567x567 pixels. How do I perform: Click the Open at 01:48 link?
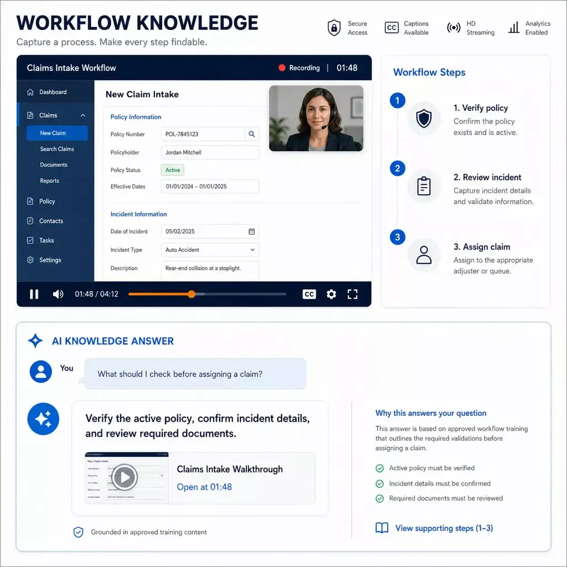tap(204, 487)
